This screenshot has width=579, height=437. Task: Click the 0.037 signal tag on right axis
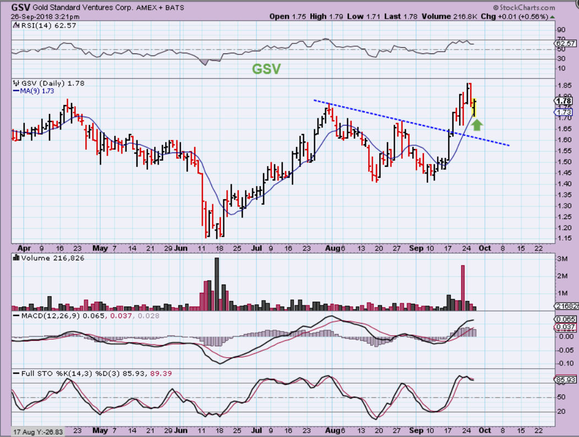565,327
